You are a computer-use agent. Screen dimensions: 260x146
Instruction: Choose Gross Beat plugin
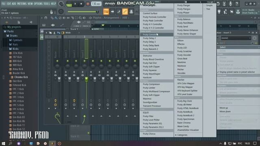click(182, 58)
